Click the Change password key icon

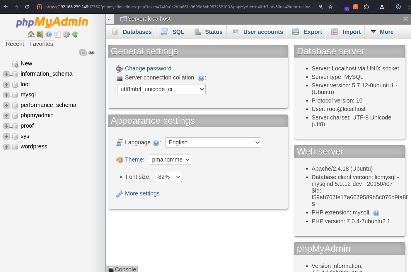tap(120, 69)
